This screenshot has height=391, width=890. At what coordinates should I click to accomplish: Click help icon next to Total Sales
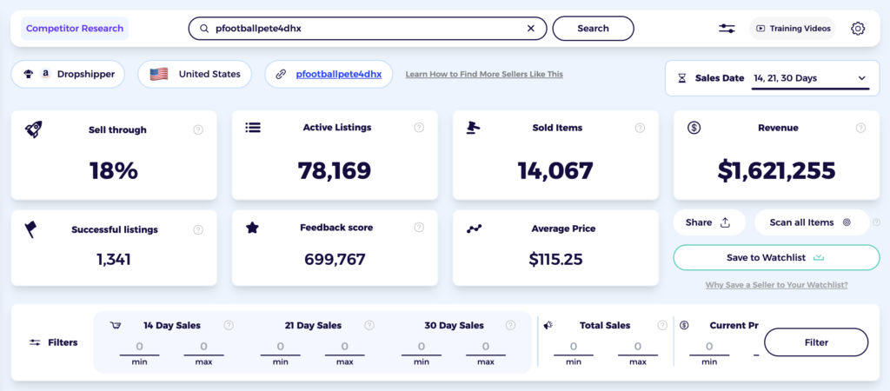pyautogui.click(x=662, y=325)
